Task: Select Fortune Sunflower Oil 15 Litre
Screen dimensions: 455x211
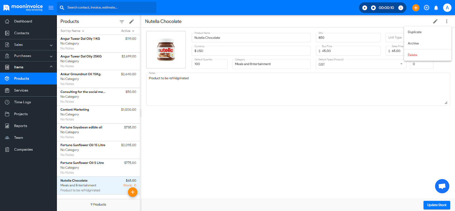Action: coord(98,150)
